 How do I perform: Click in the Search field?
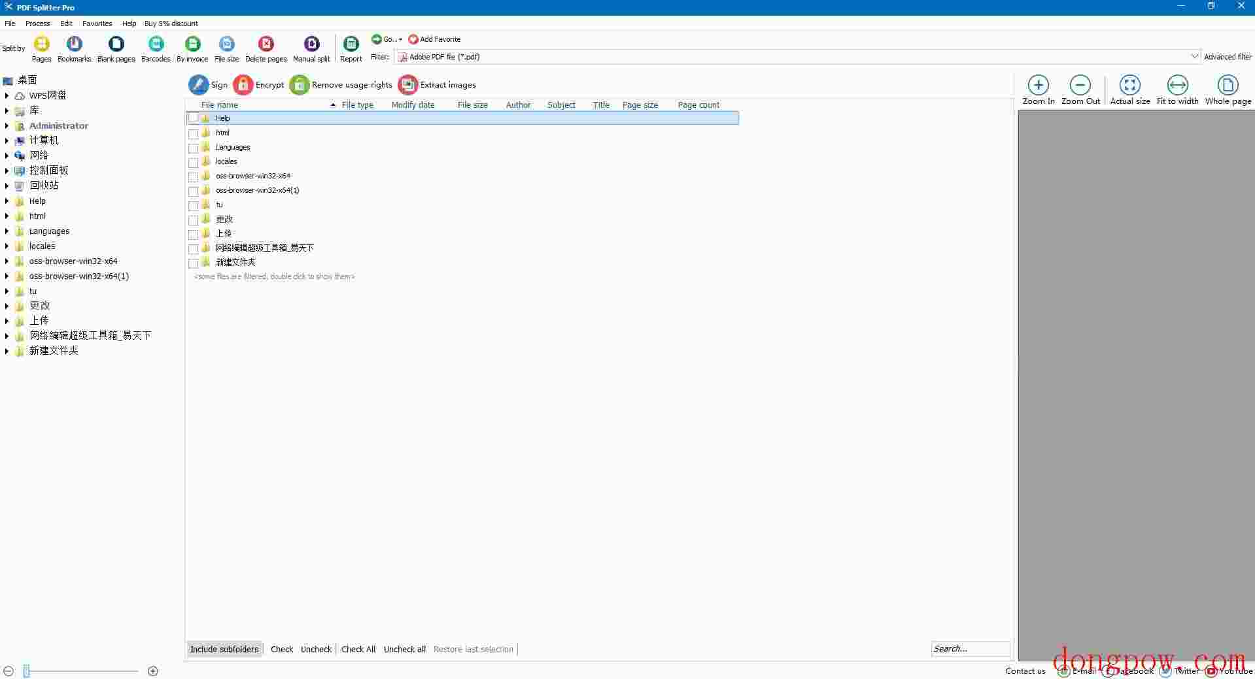pos(971,649)
